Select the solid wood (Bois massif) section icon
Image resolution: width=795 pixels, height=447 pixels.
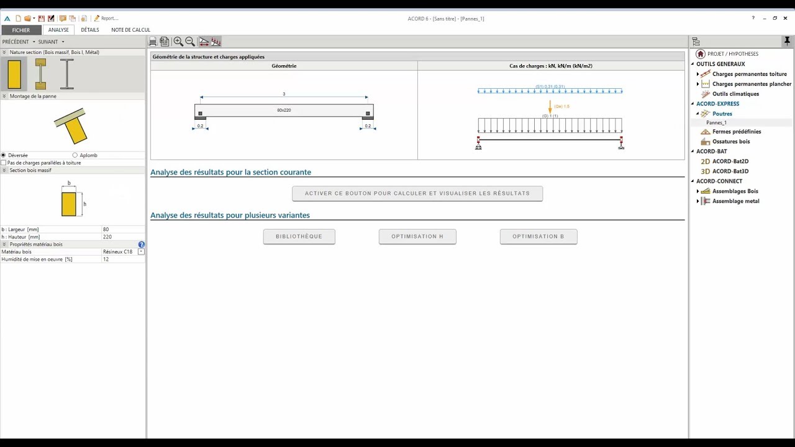14,74
